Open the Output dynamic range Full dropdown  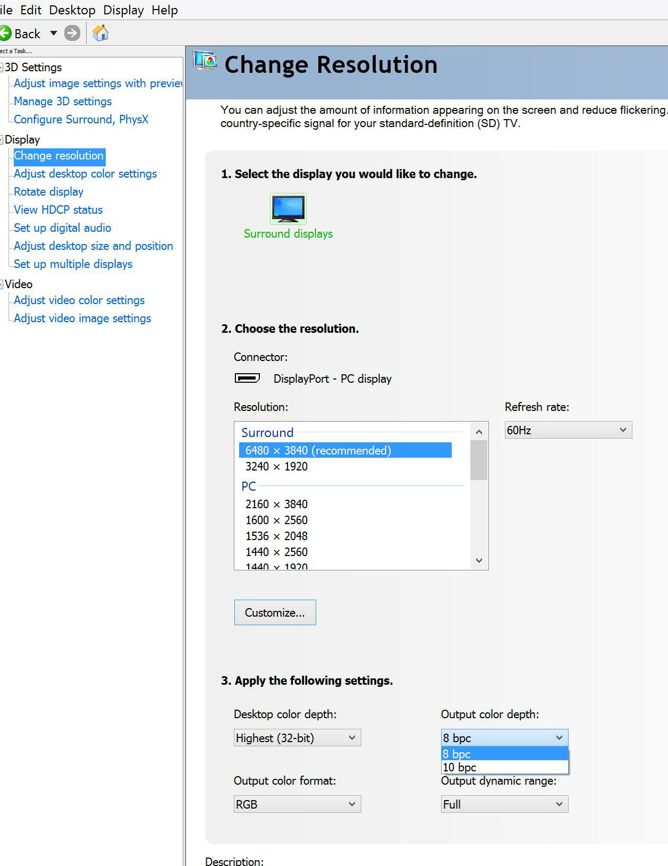pyautogui.click(x=504, y=804)
